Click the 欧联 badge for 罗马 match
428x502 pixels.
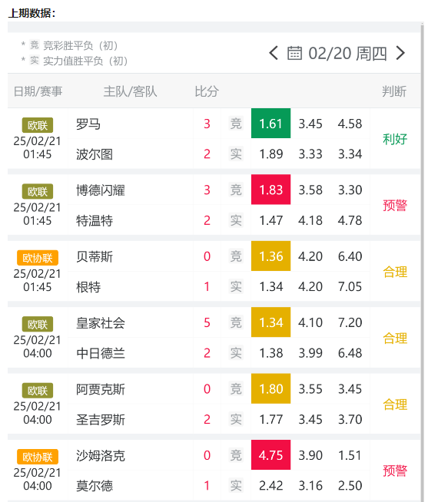pos(38,125)
